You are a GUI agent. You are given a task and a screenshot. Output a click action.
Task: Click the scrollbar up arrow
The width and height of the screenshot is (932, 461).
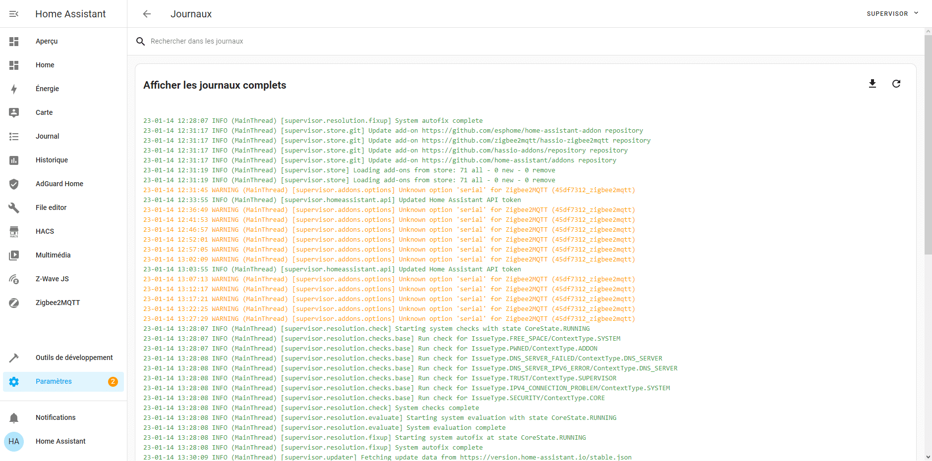(x=928, y=31)
